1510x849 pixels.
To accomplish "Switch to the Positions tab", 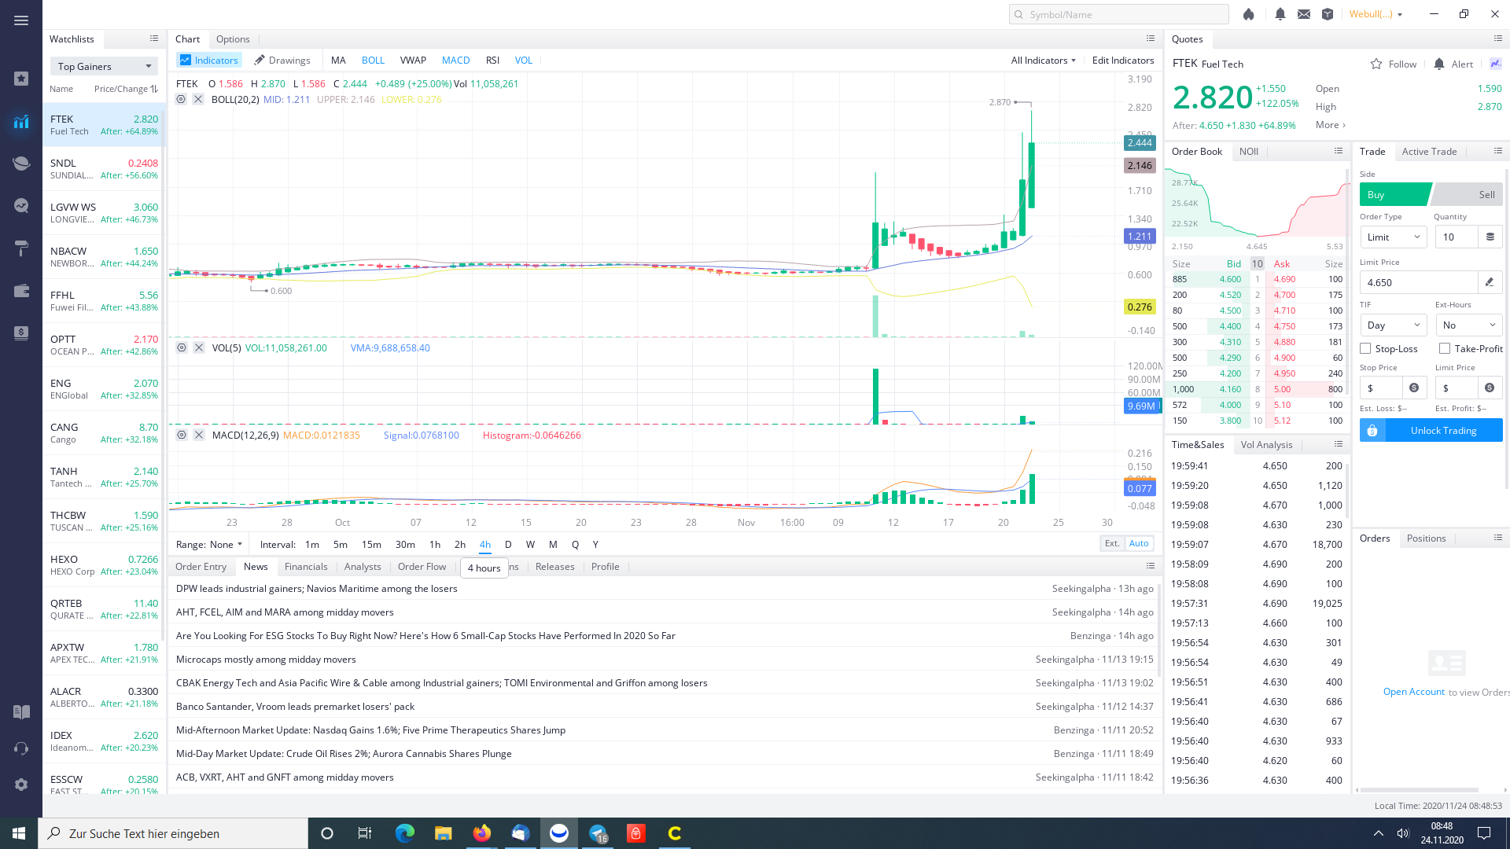I will coord(1426,538).
